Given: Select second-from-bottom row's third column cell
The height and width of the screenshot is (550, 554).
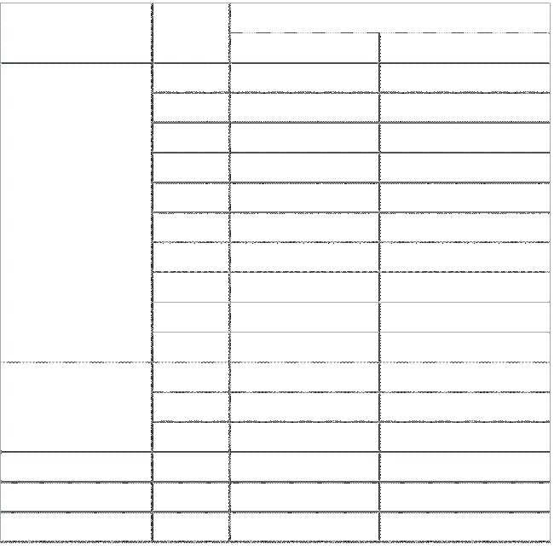Looking at the screenshot, I should [304, 496].
